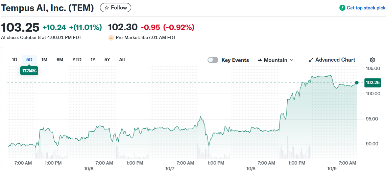Show the YTD chart range
The height and width of the screenshot is (173, 386).
pyautogui.click(x=77, y=60)
